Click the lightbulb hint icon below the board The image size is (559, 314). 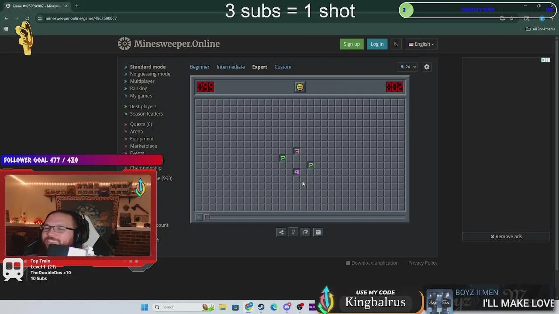click(293, 232)
